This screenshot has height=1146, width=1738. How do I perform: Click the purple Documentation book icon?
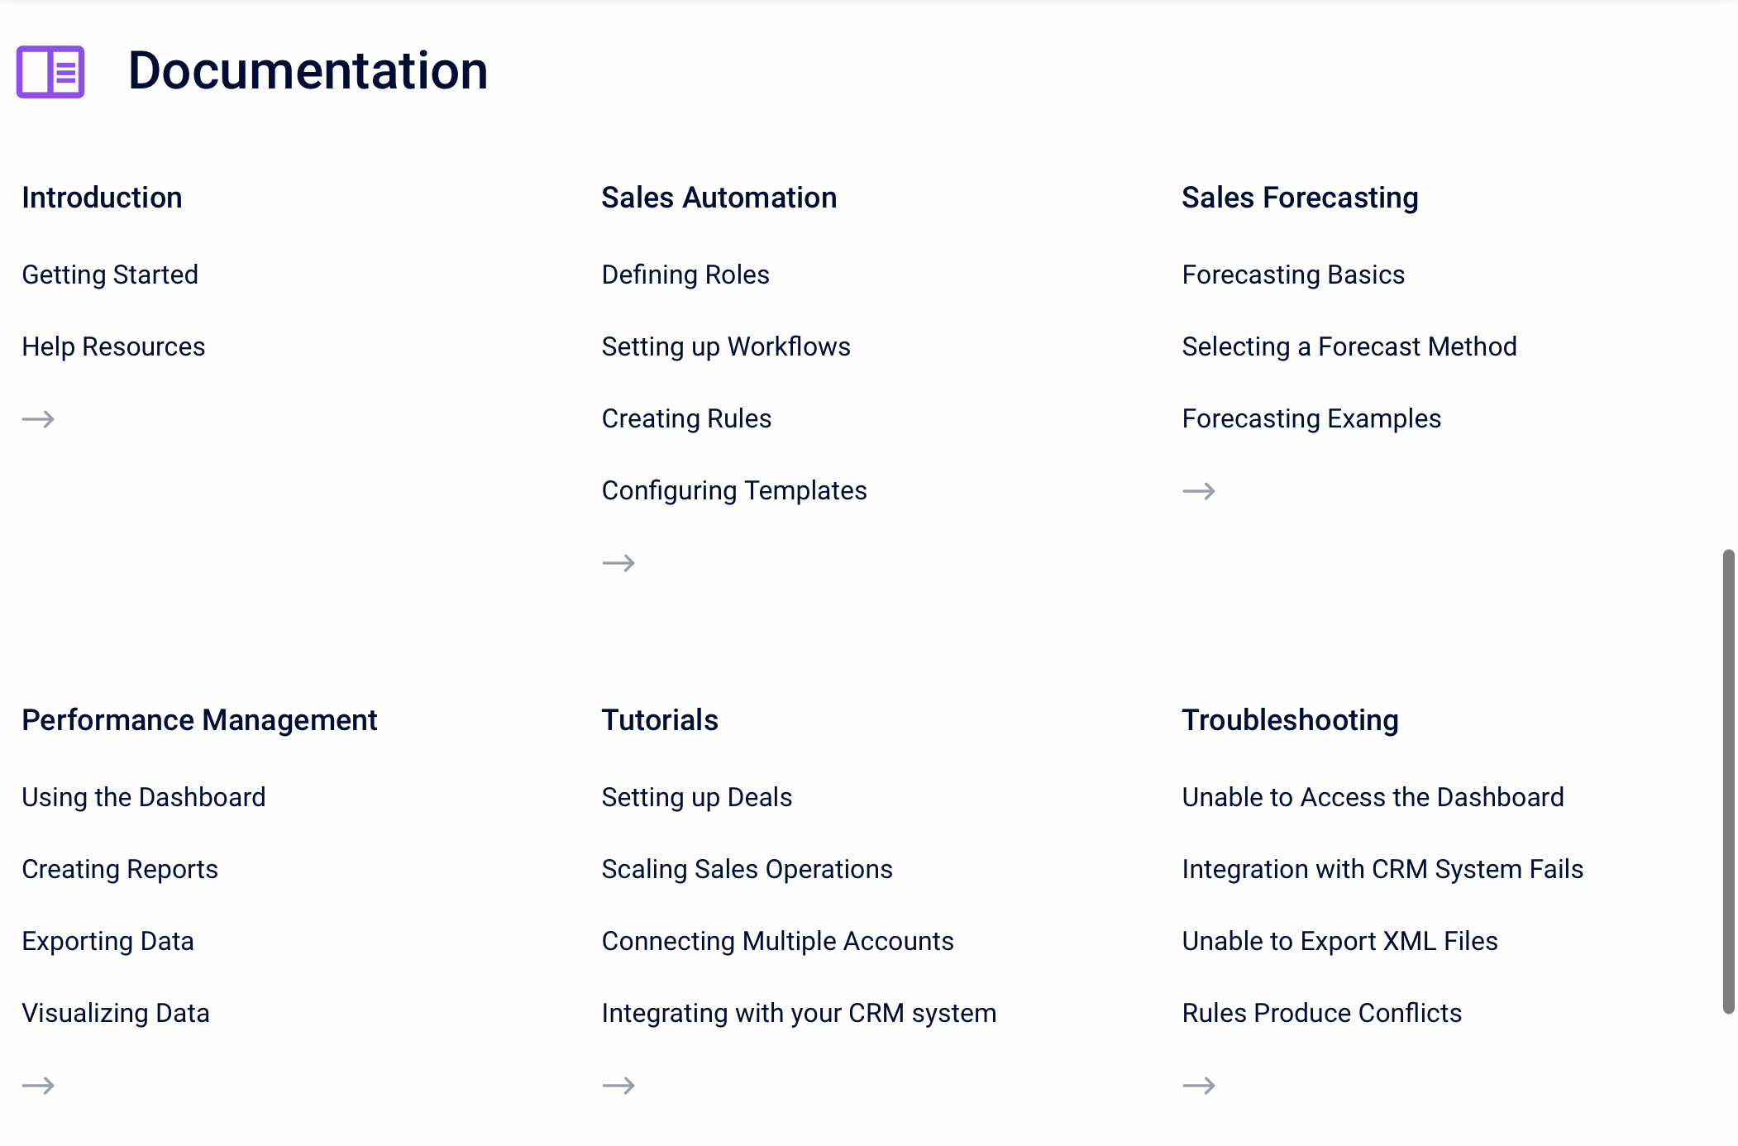pyautogui.click(x=50, y=72)
